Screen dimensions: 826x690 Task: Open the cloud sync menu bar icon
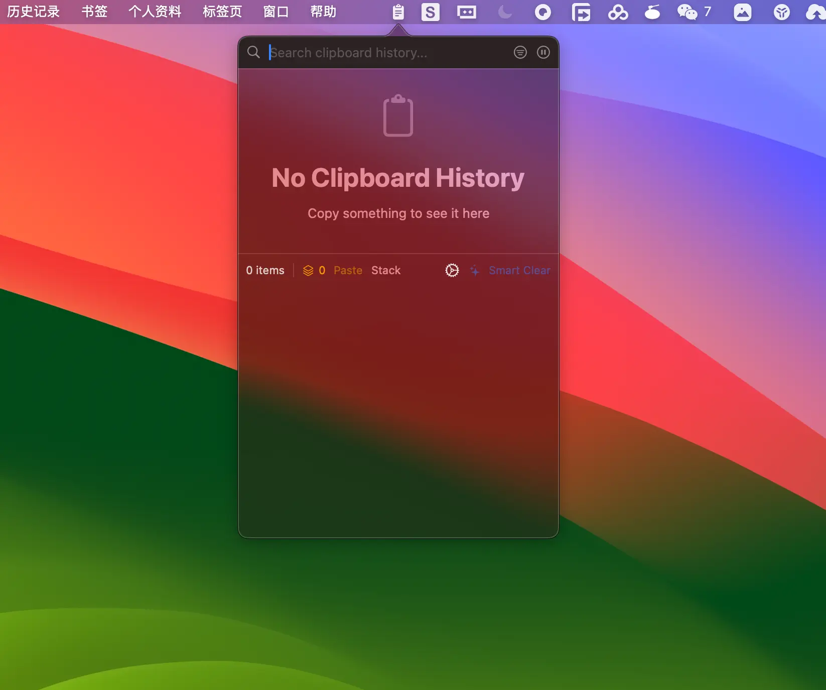tap(816, 12)
